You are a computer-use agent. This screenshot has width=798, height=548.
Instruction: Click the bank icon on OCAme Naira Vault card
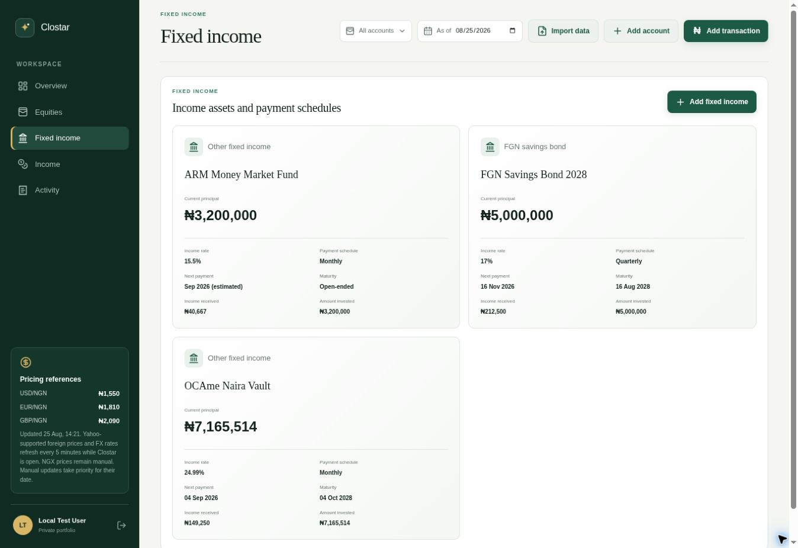[194, 358]
